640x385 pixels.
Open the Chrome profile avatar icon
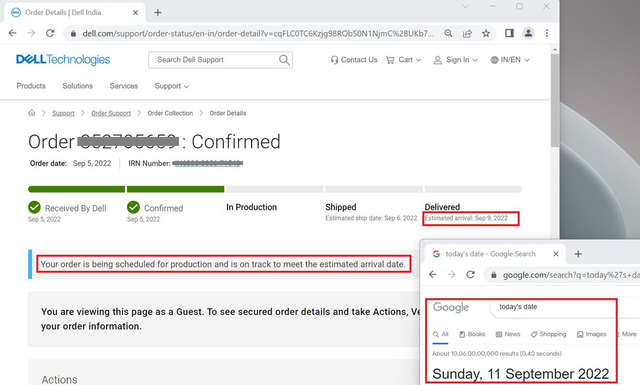528,33
